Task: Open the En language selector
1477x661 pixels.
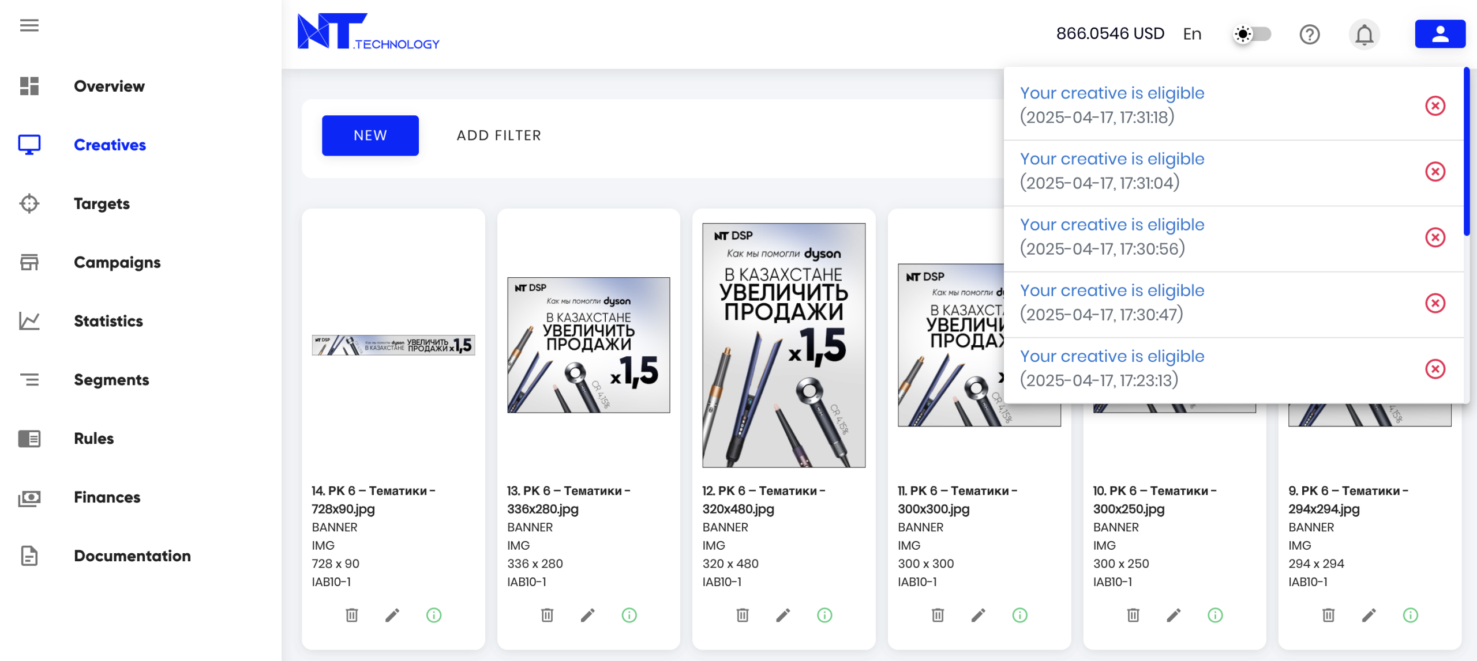Action: 1192,34
